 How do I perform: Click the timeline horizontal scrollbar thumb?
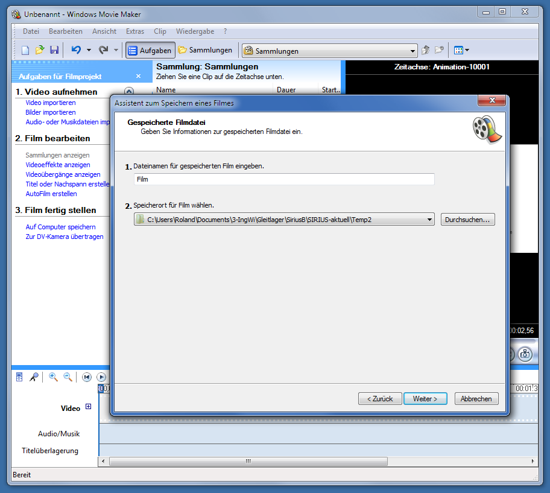(248, 461)
